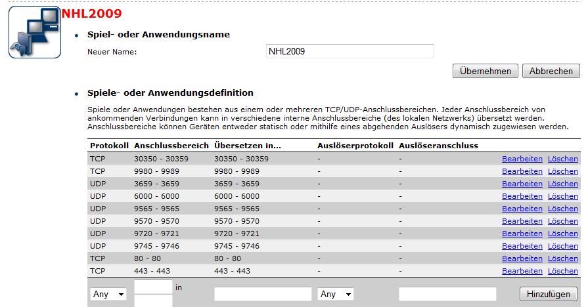This screenshot has height=307, width=588.
Task: Click the Spiele- oder Anwendungsdefinition heading
Action: 170,93
